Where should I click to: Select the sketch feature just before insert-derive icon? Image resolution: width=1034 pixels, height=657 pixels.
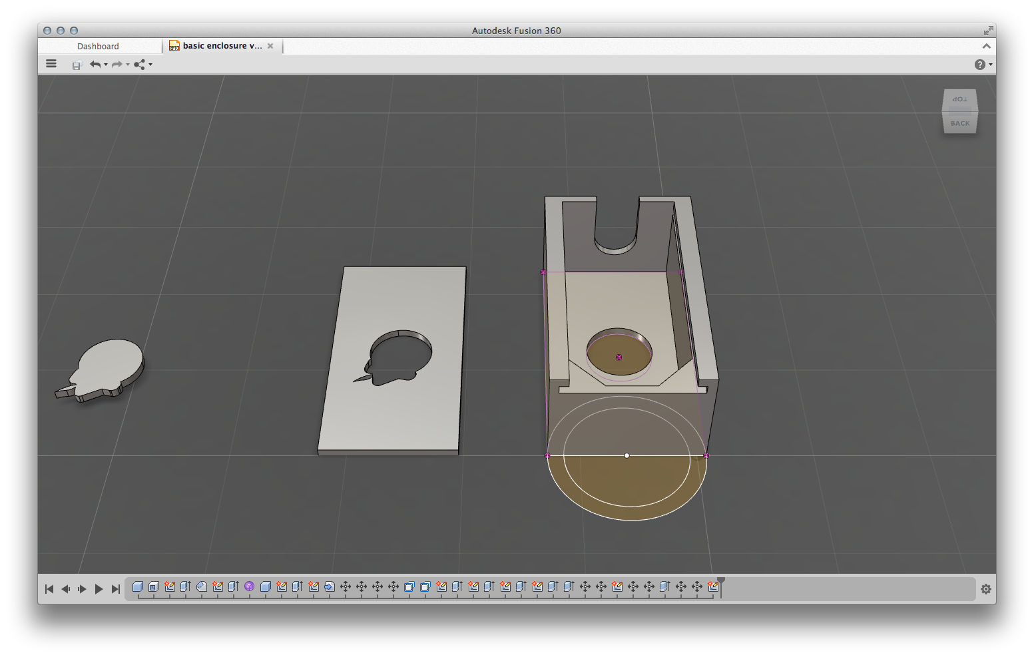click(x=314, y=586)
